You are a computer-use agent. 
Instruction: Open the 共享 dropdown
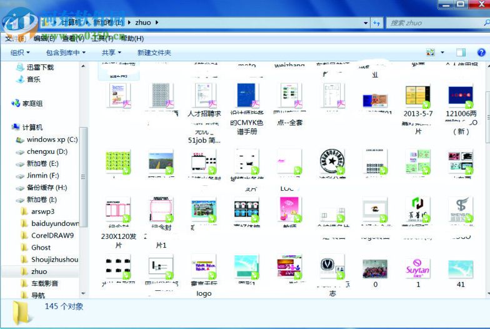tap(111, 53)
